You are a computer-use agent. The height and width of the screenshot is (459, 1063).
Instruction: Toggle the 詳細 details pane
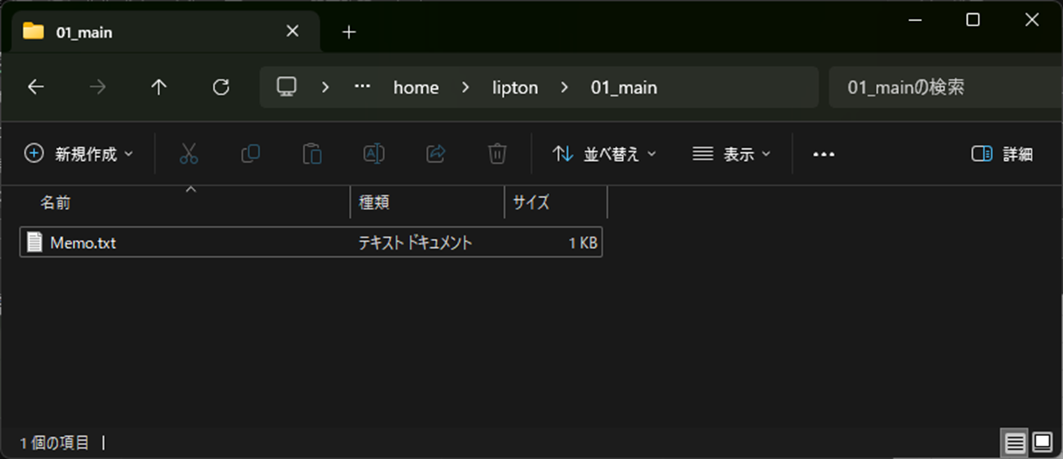1002,154
